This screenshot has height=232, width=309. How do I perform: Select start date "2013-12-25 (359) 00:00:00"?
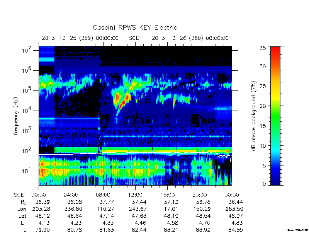[80, 38]
